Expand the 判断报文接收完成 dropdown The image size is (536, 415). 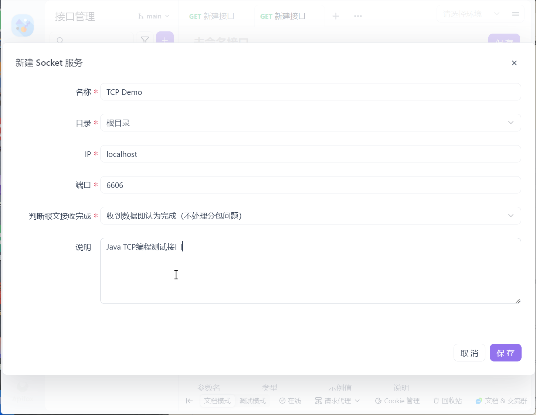pyautogui.click(x=311, y=216)
